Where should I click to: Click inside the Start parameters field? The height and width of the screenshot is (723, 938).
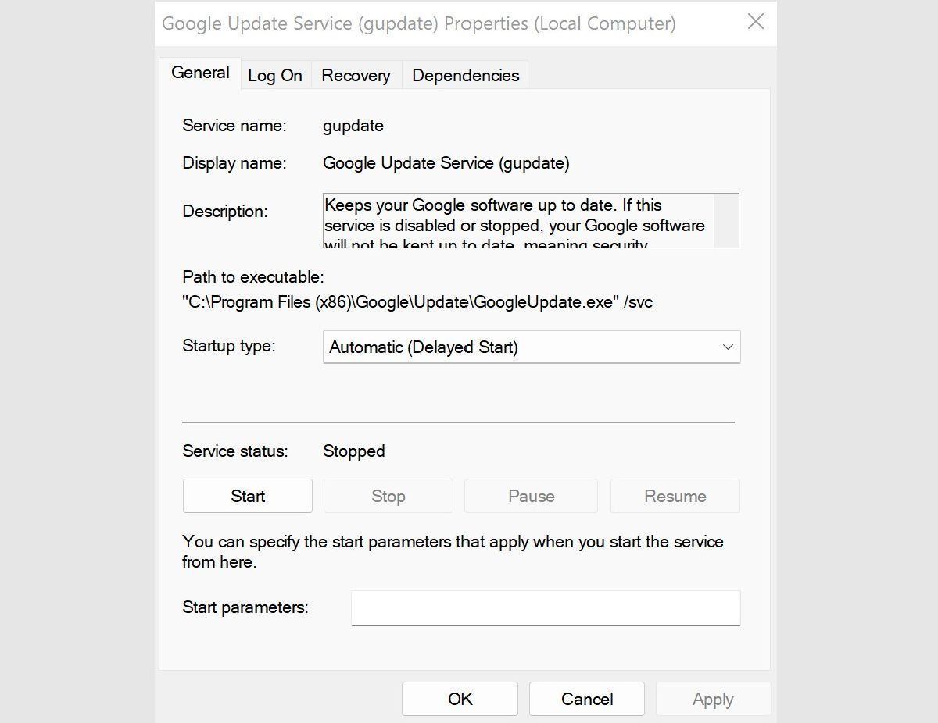(x=545, y=607)
